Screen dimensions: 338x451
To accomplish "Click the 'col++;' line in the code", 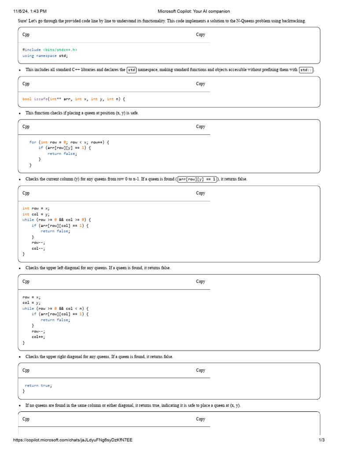I will [x=38, y=337].
